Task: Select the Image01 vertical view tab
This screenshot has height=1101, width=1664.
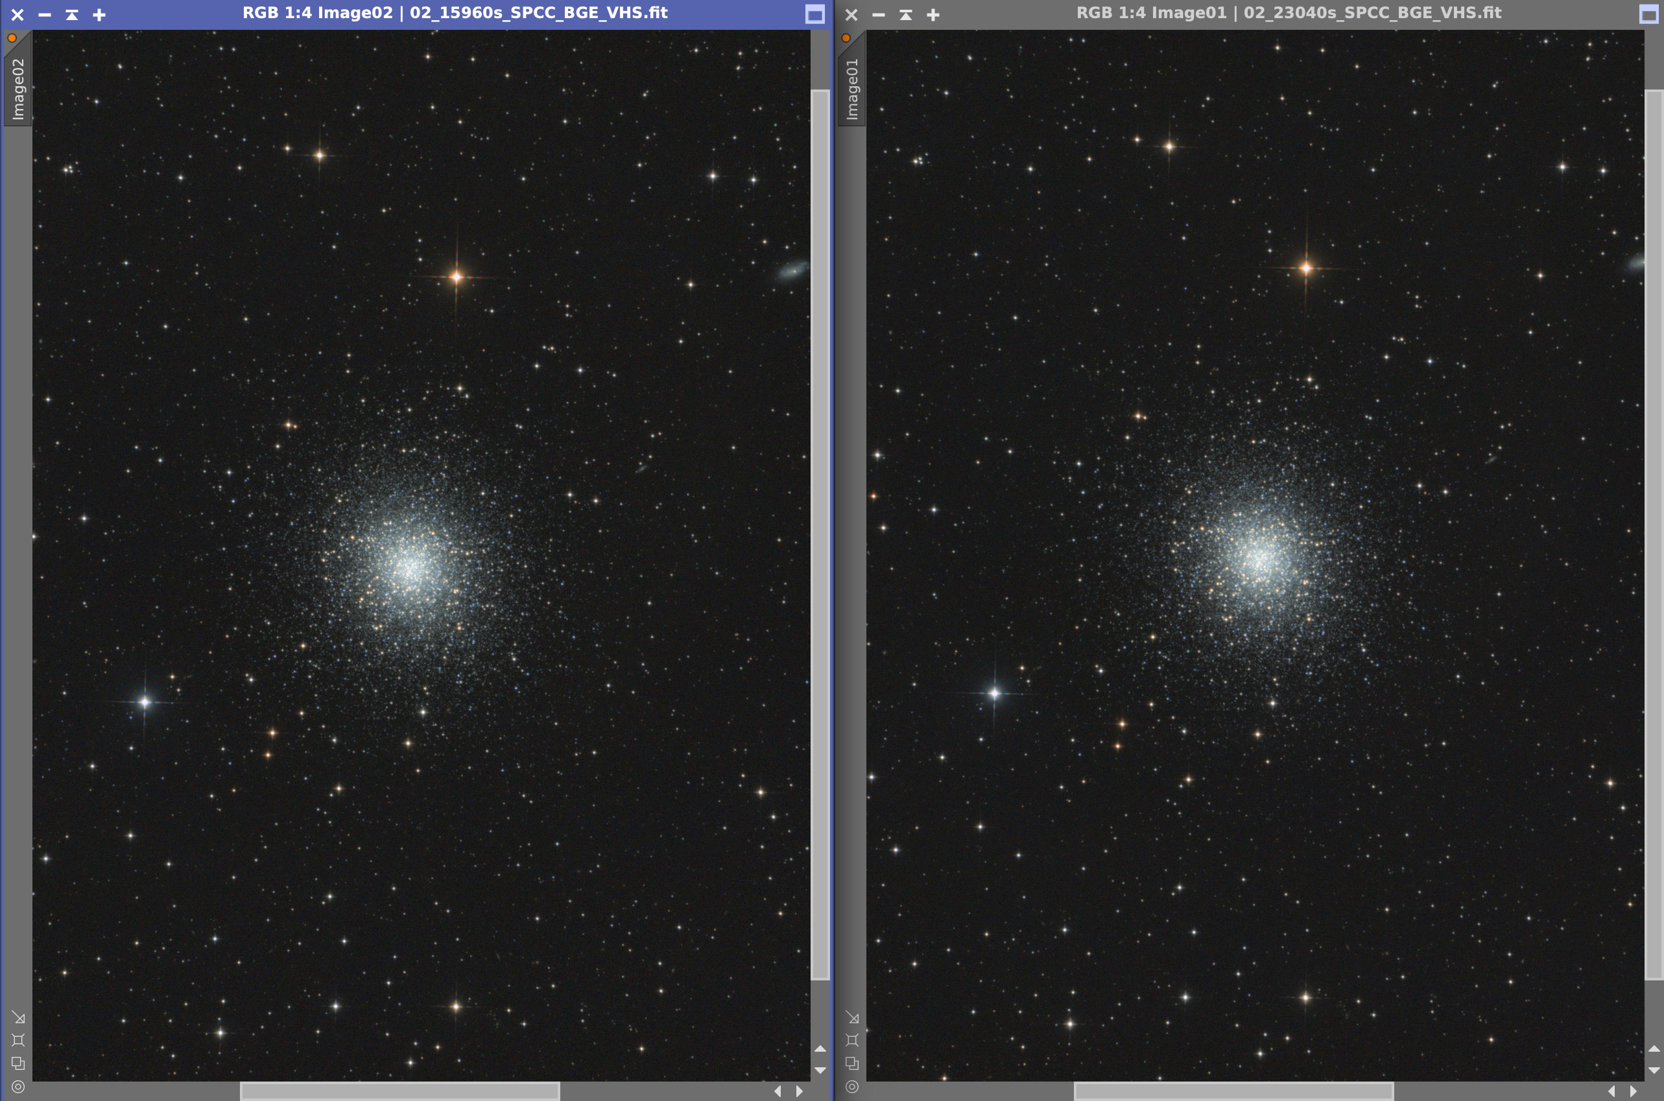Action: coord(851,88)
